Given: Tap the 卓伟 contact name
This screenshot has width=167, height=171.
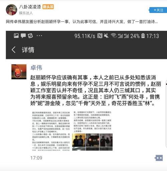Looking at the screenshot, I should coord(36,67).
